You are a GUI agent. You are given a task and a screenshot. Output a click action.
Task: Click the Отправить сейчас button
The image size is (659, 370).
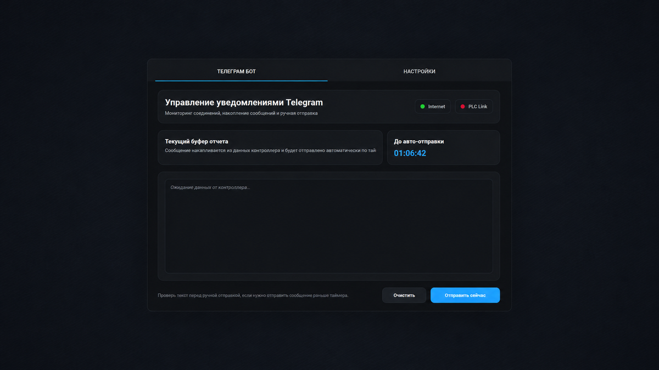[465, 295]
